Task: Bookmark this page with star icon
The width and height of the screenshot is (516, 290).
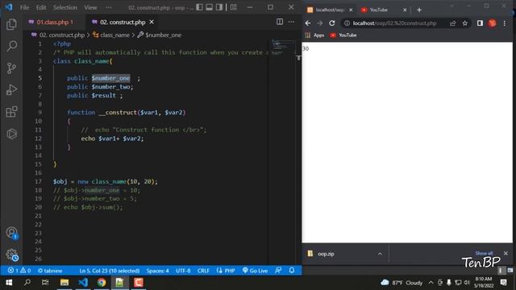Action: (x=464, y=23)
